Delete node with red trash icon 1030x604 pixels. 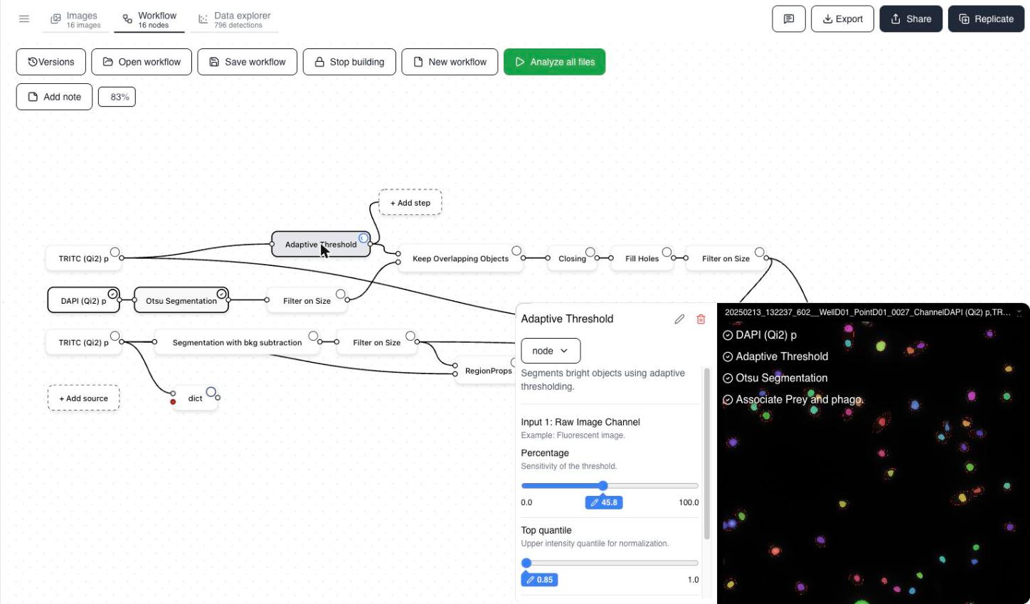coord(701,319)
